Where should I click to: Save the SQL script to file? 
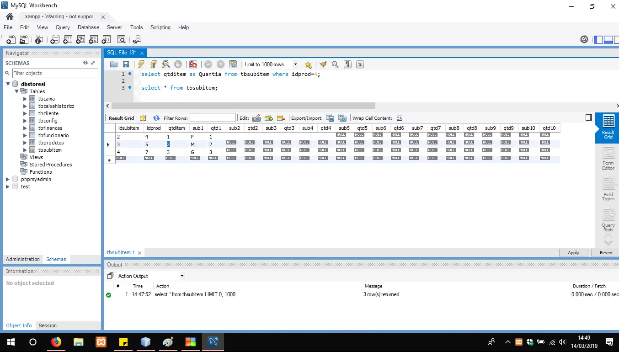126,64
